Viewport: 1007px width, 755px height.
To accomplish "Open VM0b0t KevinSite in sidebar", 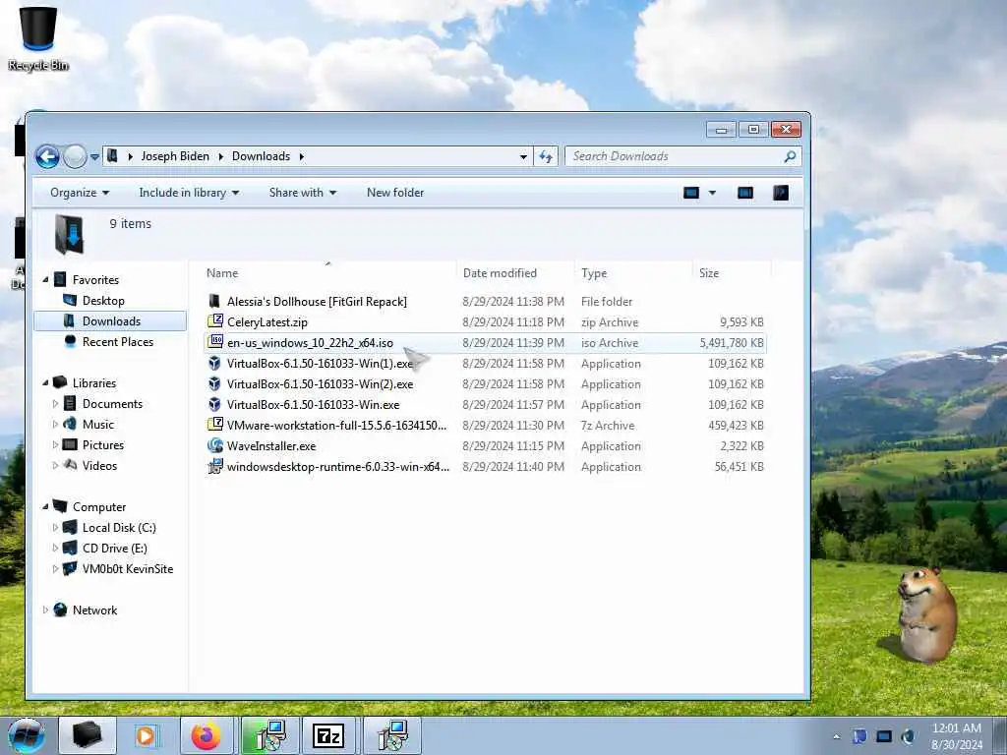I will pos(127,569).
